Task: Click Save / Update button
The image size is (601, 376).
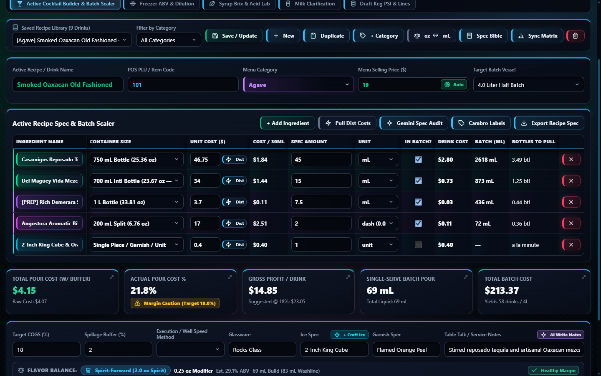Action: [x=234, y=36]
